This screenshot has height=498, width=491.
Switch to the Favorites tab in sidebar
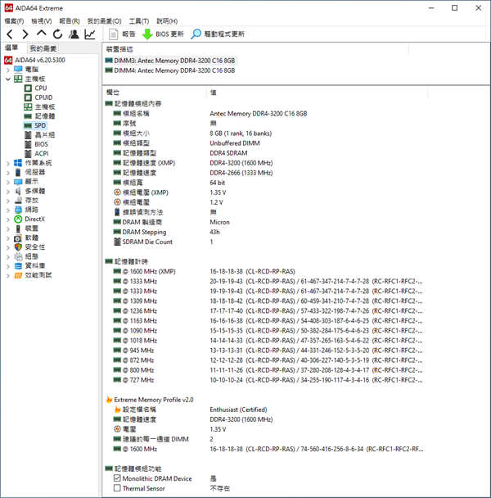[43, 48]
